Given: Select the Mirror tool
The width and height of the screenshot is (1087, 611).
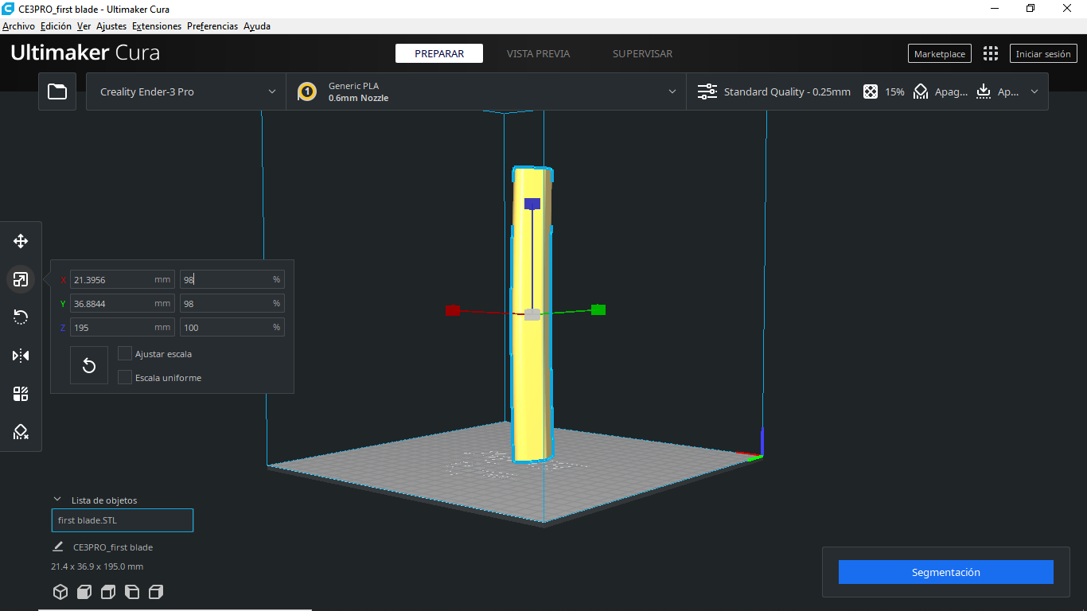Looking at the screenshot, I should coord(21,356).
